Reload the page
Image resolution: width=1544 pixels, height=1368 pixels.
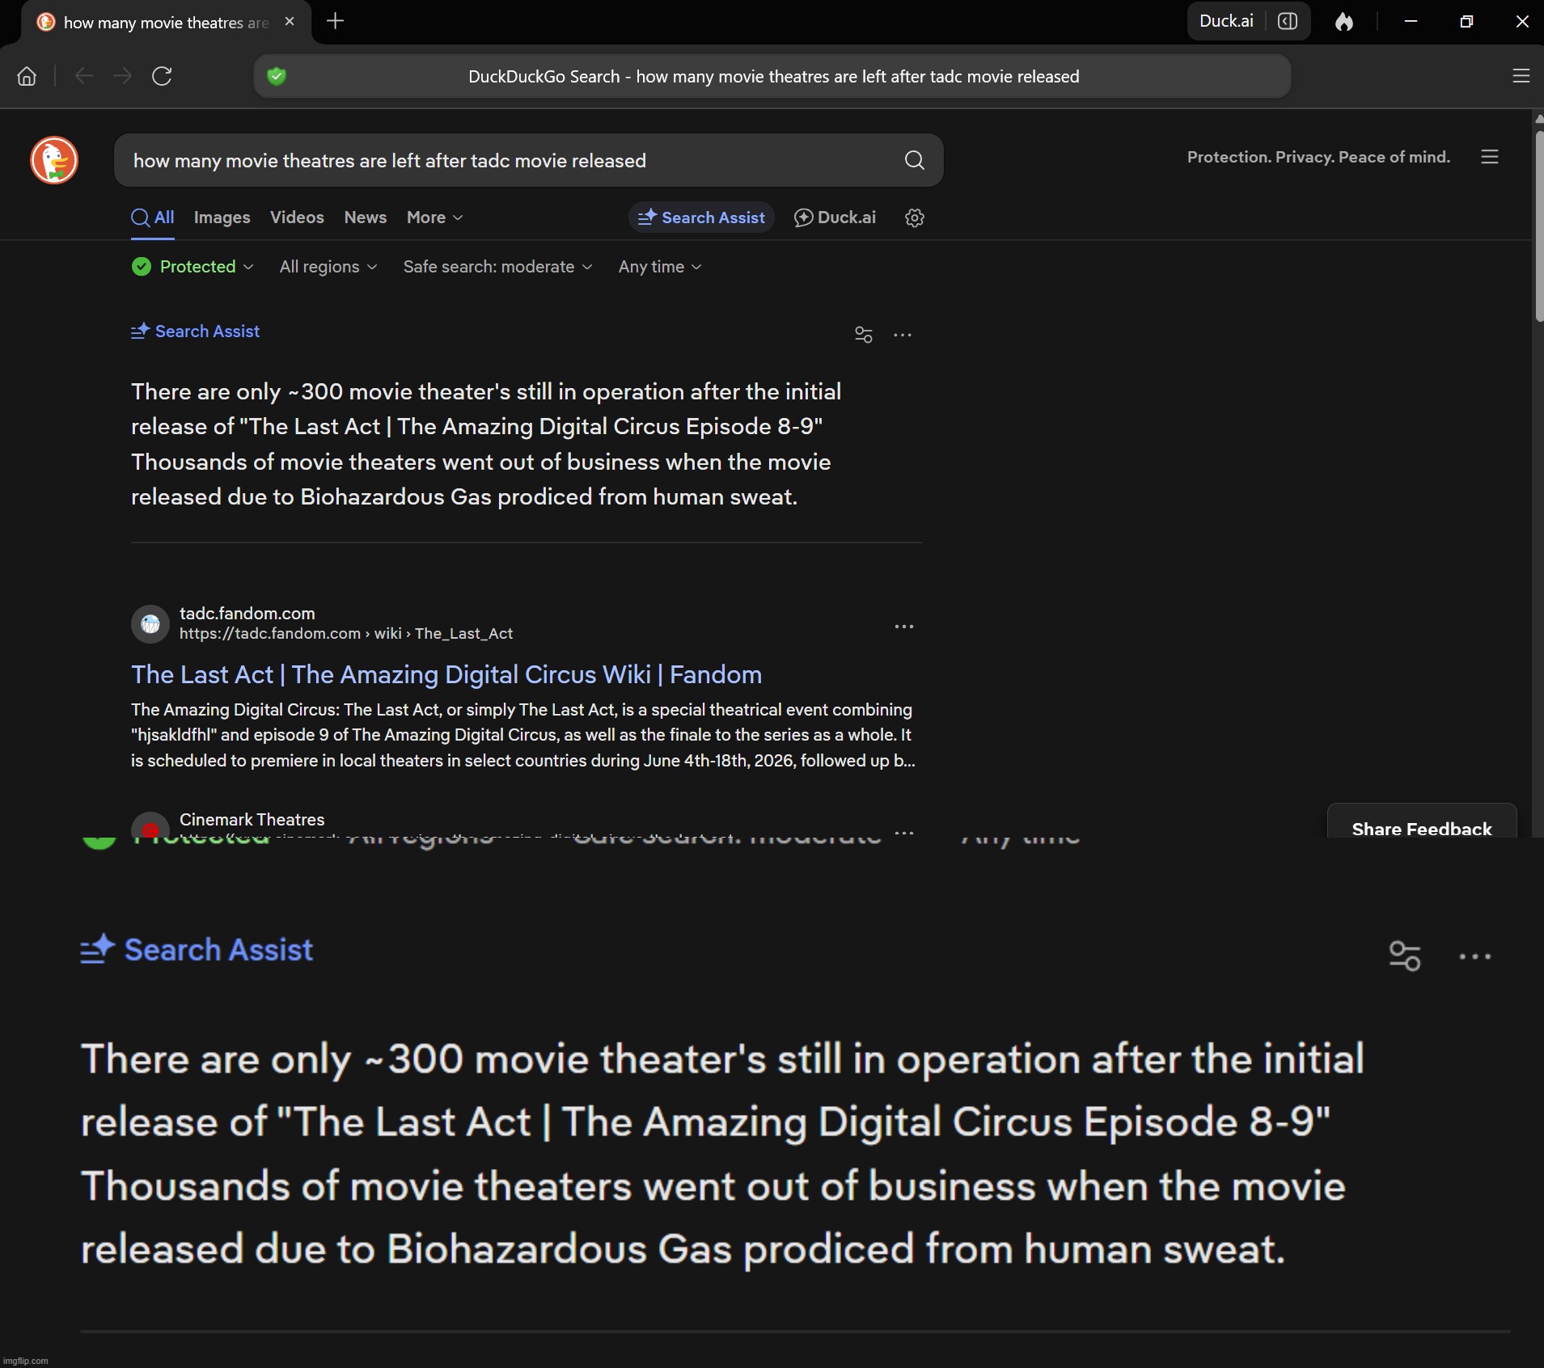[x=162, y=76]
